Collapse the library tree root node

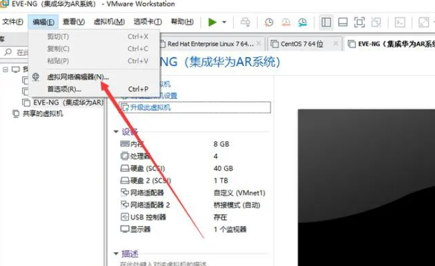tap(5, 69)
